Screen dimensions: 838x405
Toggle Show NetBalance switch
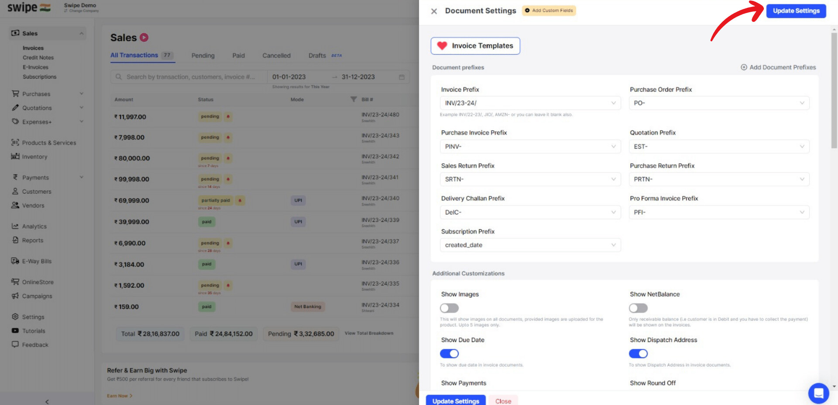pyautogui.click(x=638, y=308)
